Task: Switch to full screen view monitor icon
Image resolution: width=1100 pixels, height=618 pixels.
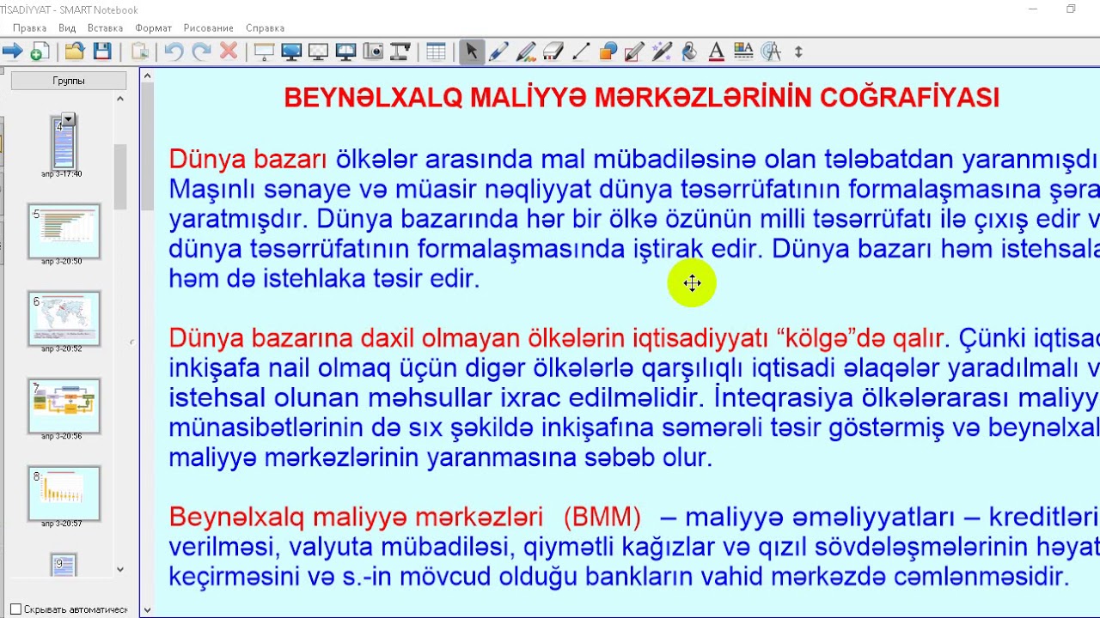Action: [x=291, y=51]
